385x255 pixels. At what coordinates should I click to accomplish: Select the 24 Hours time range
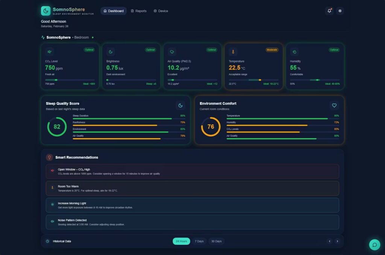click(x=181, y=241)
